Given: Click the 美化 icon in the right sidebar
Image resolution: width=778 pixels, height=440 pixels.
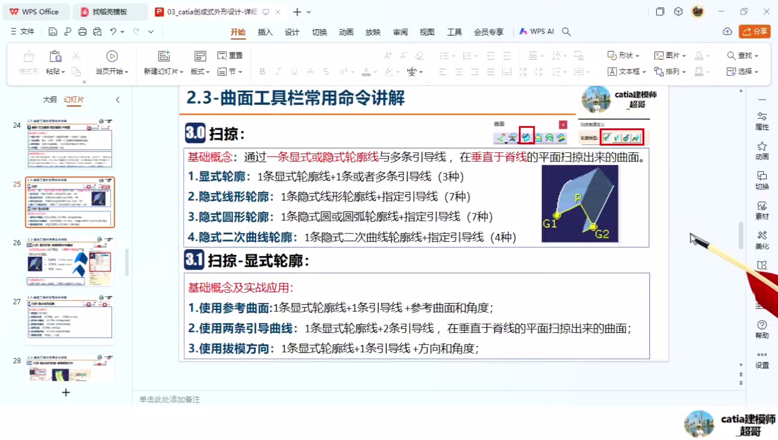Looking at the screenshot, I should (762, 240).
